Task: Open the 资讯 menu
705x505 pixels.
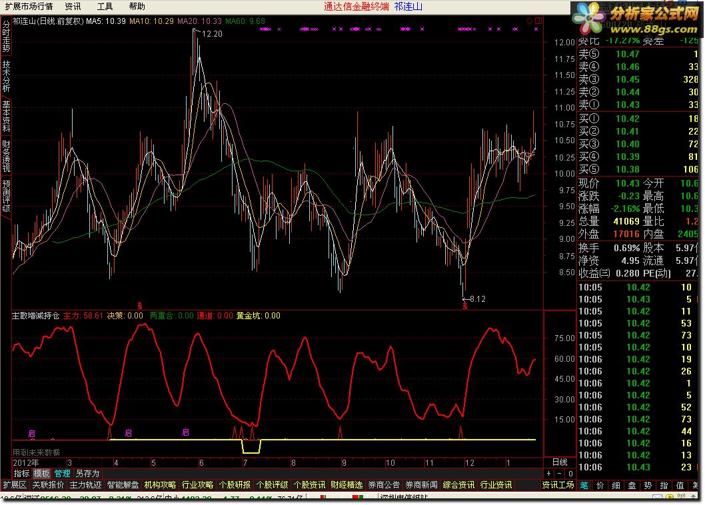Action: [73, 6]
